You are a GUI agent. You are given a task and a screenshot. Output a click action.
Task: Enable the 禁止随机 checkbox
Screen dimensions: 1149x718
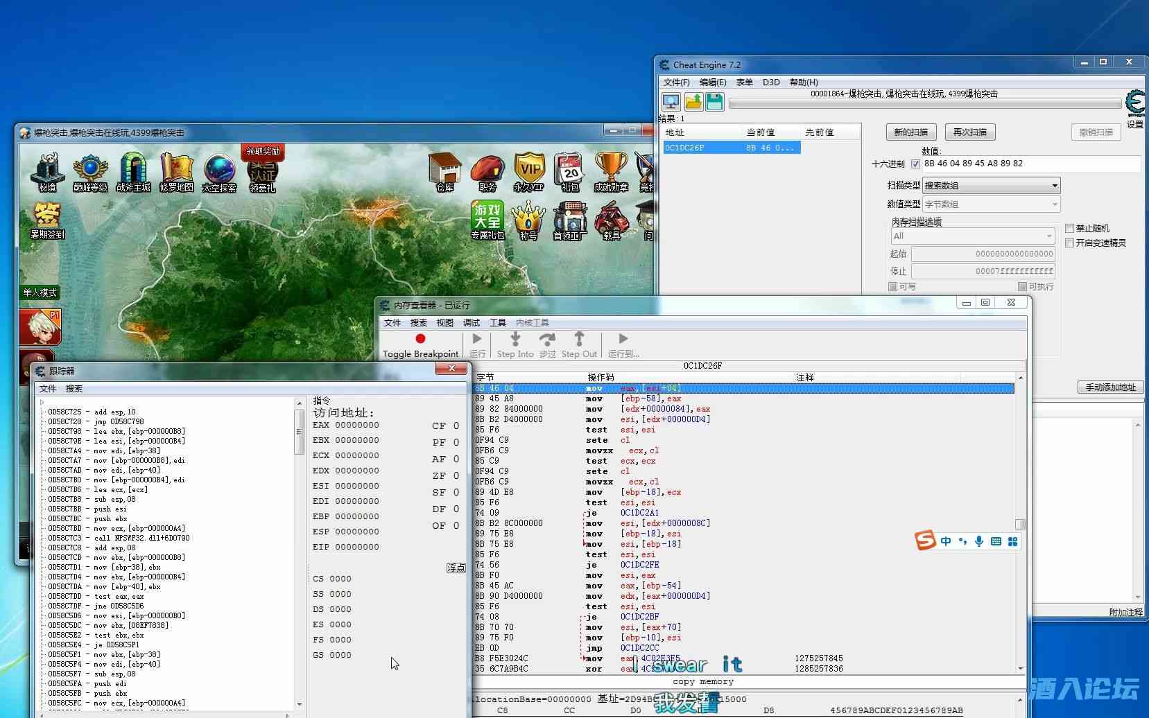click(x=1070, y=229)
